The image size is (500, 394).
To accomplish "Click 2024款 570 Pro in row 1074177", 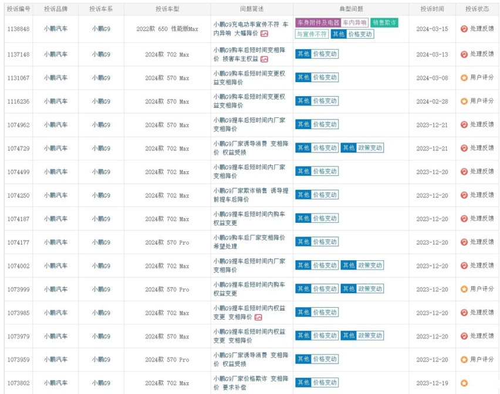I will [167, 242].
